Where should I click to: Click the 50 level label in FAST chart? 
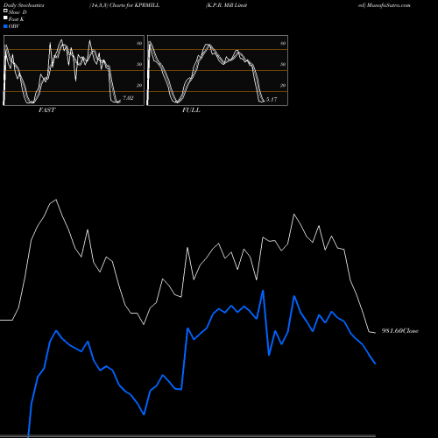(x=139, y=65)
